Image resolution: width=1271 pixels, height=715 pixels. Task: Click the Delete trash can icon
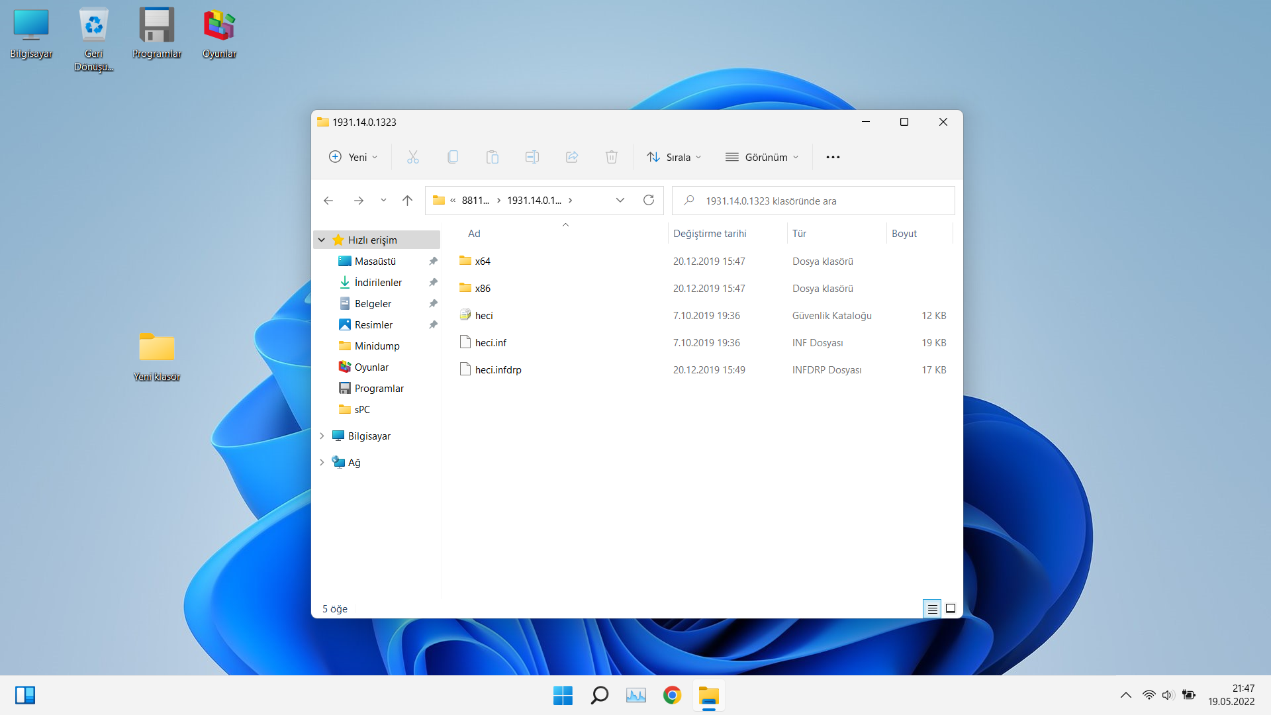coord(611,157)
